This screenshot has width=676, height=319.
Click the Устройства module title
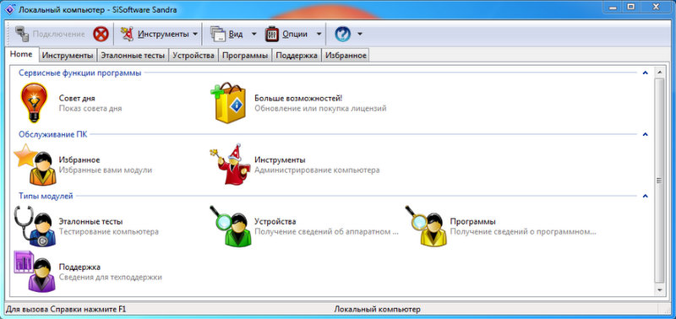275,222
